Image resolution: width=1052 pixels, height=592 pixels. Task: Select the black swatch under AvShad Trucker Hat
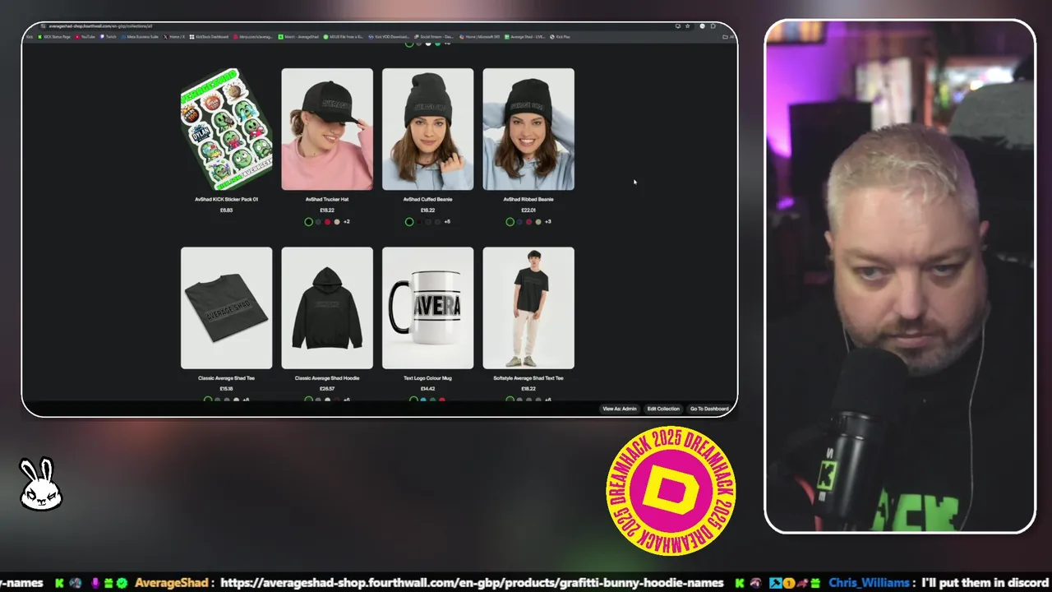click(309, 222)
